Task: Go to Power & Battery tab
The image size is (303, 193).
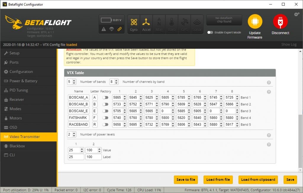Action: 28,81
